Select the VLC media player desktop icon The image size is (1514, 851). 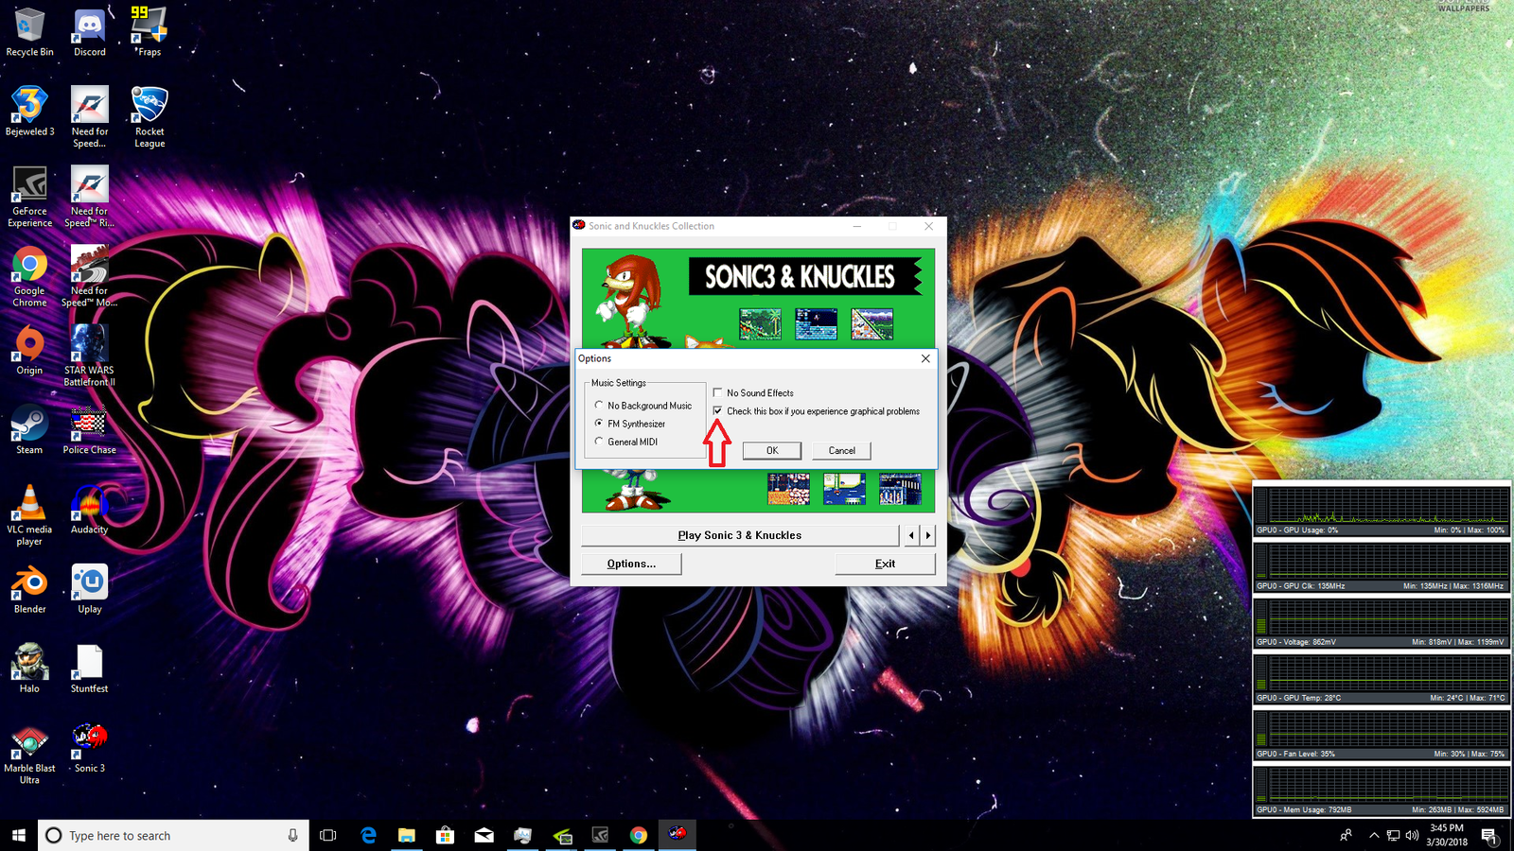click(29, 514)
